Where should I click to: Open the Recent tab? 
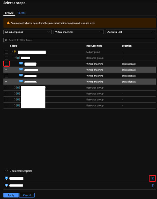pos(21,13)
